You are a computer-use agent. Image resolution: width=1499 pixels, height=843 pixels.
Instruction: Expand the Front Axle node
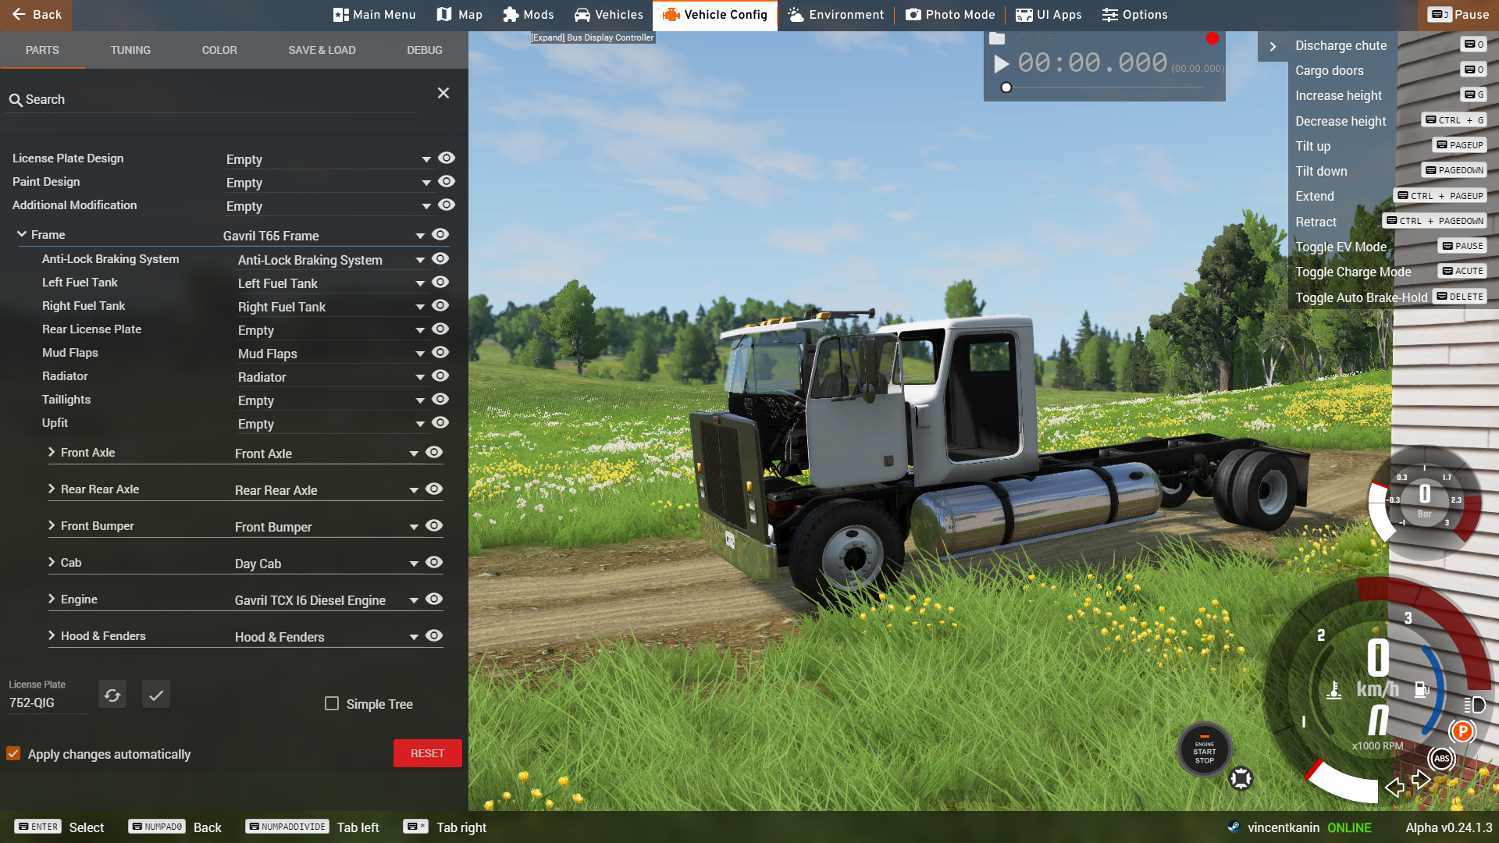[52, 452]
